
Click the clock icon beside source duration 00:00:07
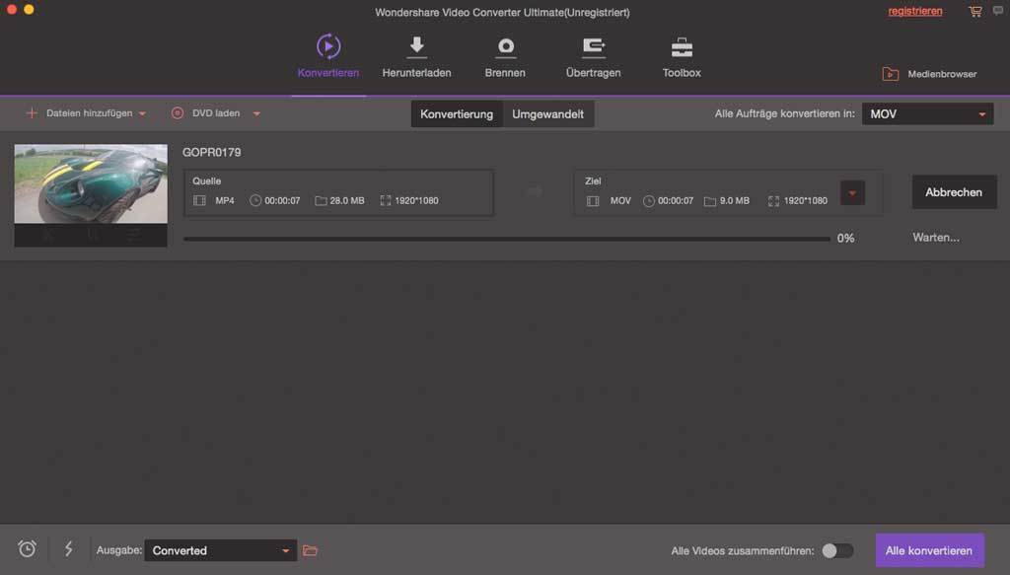(255, 201)
